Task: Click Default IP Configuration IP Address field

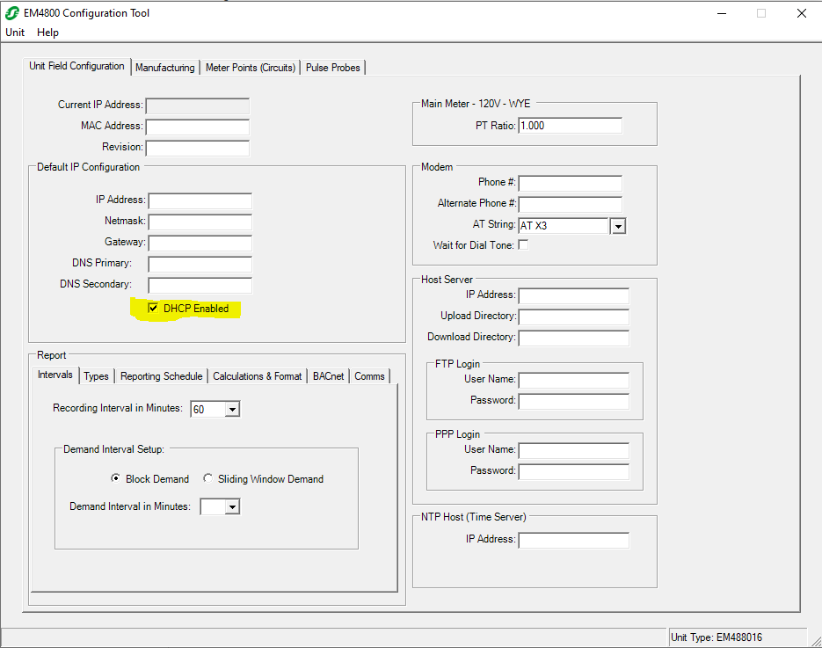Action: coord(200,200)
